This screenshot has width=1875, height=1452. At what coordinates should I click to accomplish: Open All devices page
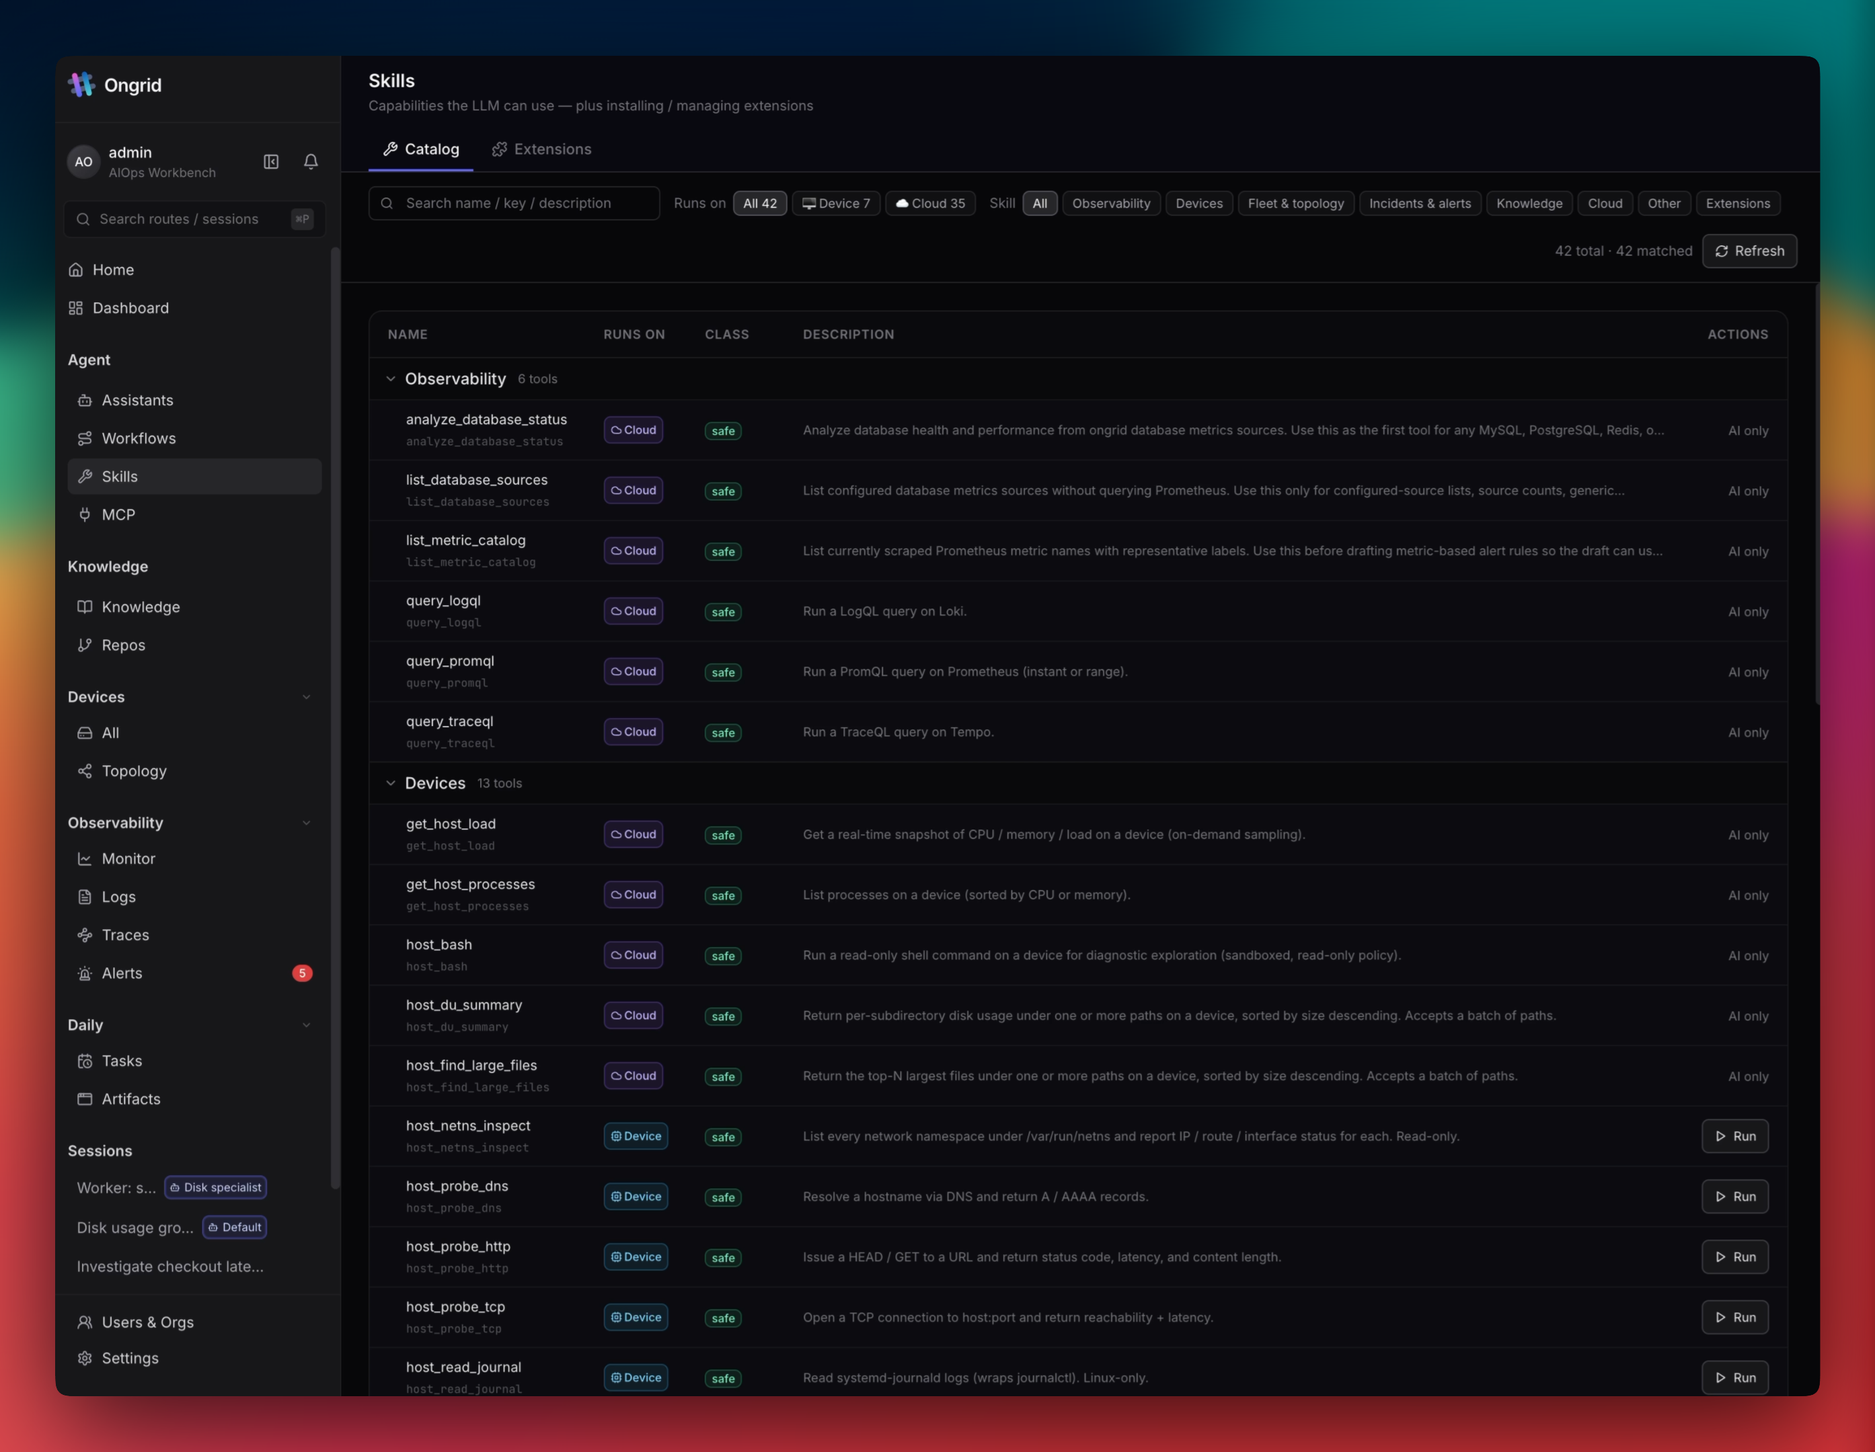[x=194, y=733]
